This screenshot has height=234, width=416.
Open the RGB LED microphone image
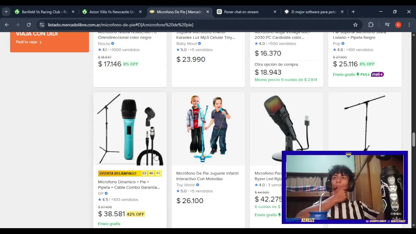(287, 122)
